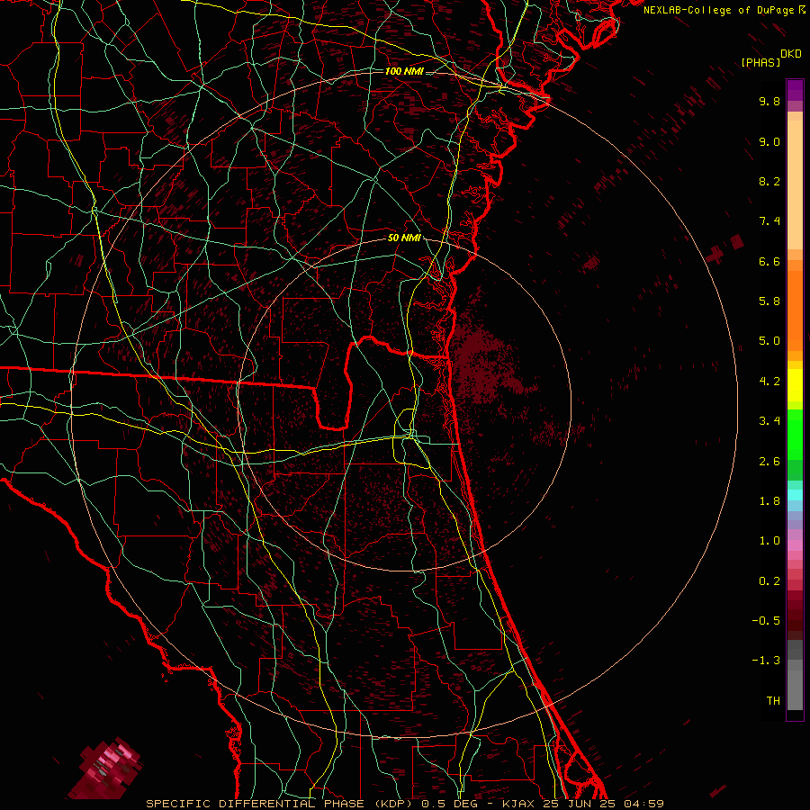Click the 1.0 value on the color scale

(x=769, y=541)
